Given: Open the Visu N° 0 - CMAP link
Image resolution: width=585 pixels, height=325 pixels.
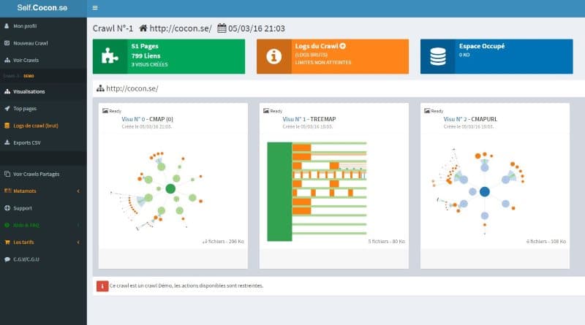Looking at the screenshot, I should (x=146, y=118).
